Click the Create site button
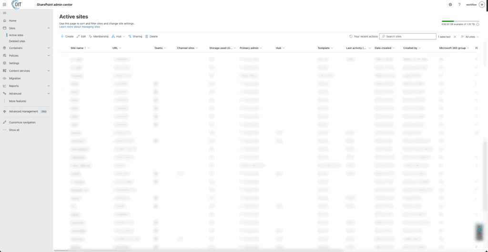The width and height of the screenshot is (488, 252). coord(67,36)
